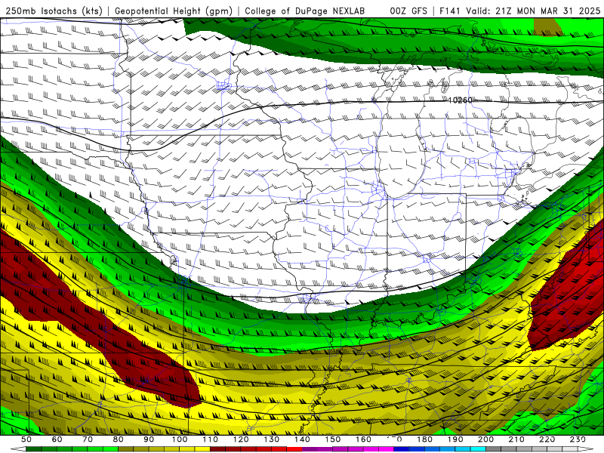Click the '210' legend value
The image size is (604, 453).
[x=516, y=439]
